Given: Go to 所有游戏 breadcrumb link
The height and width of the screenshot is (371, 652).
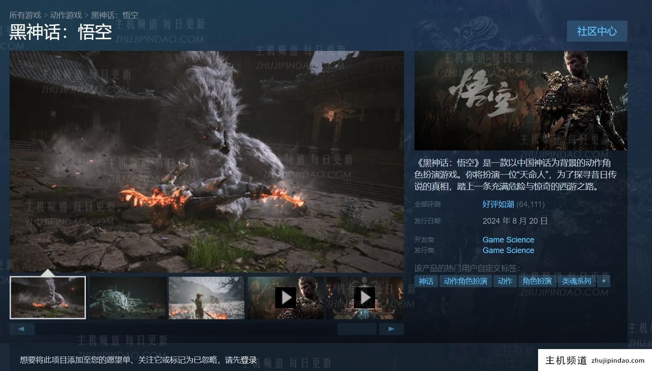Looking at the screenshot, I should pos(25,15).
